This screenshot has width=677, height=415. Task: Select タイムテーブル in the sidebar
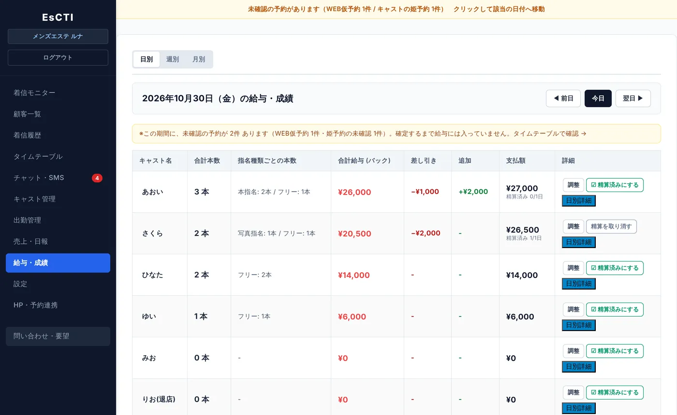tap(58, 157)
